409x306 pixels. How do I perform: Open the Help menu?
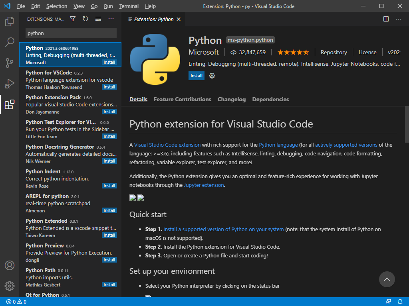pyautogui.click(x=150, y=6)
